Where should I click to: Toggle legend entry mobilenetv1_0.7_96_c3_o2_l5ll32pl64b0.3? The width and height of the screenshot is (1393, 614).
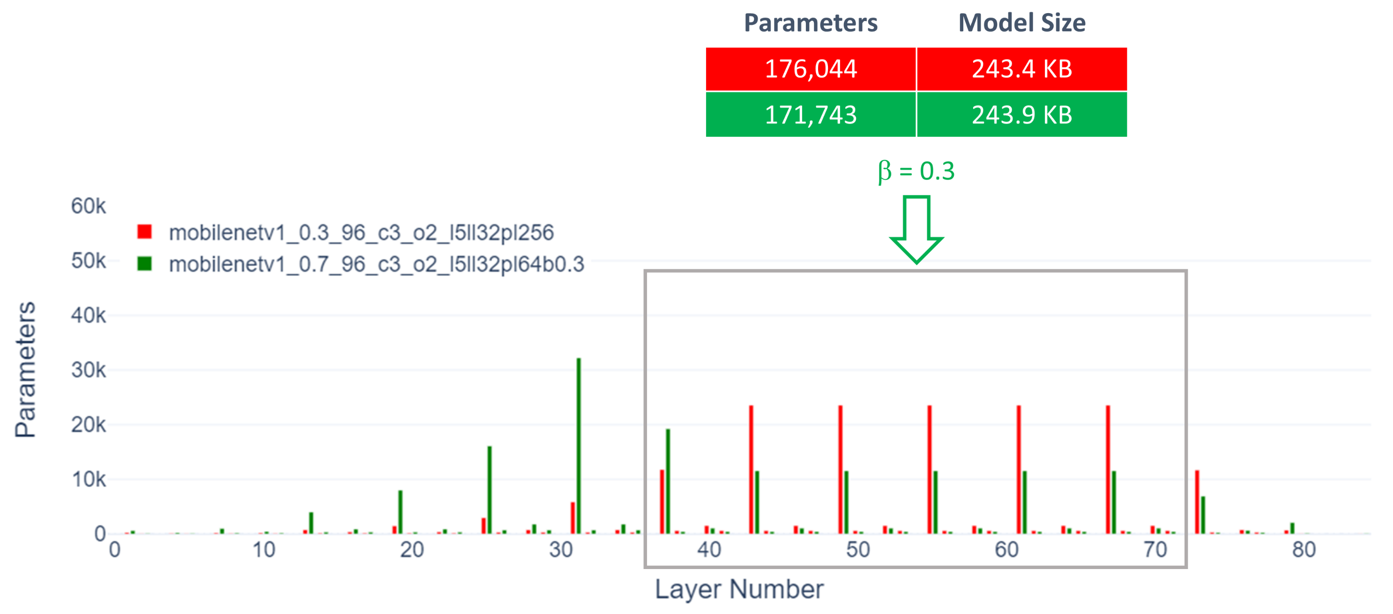pyautogui.click(x=376, y=264)
